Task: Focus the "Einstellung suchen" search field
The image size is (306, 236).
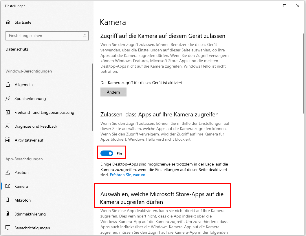Action: 43,36
